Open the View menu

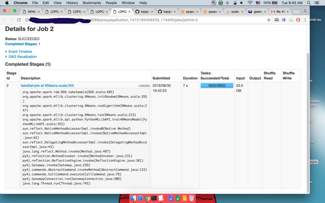tap(57, 3)
